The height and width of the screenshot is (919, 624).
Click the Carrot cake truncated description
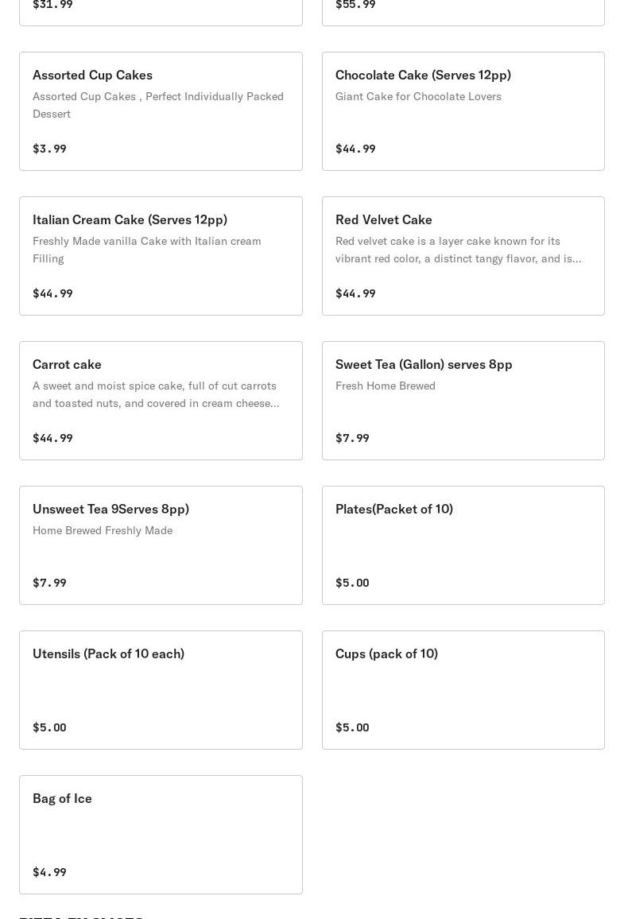[x=156, y=394]
